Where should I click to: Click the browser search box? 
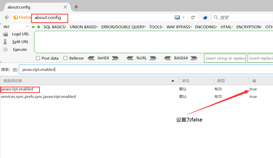(242, 17)
